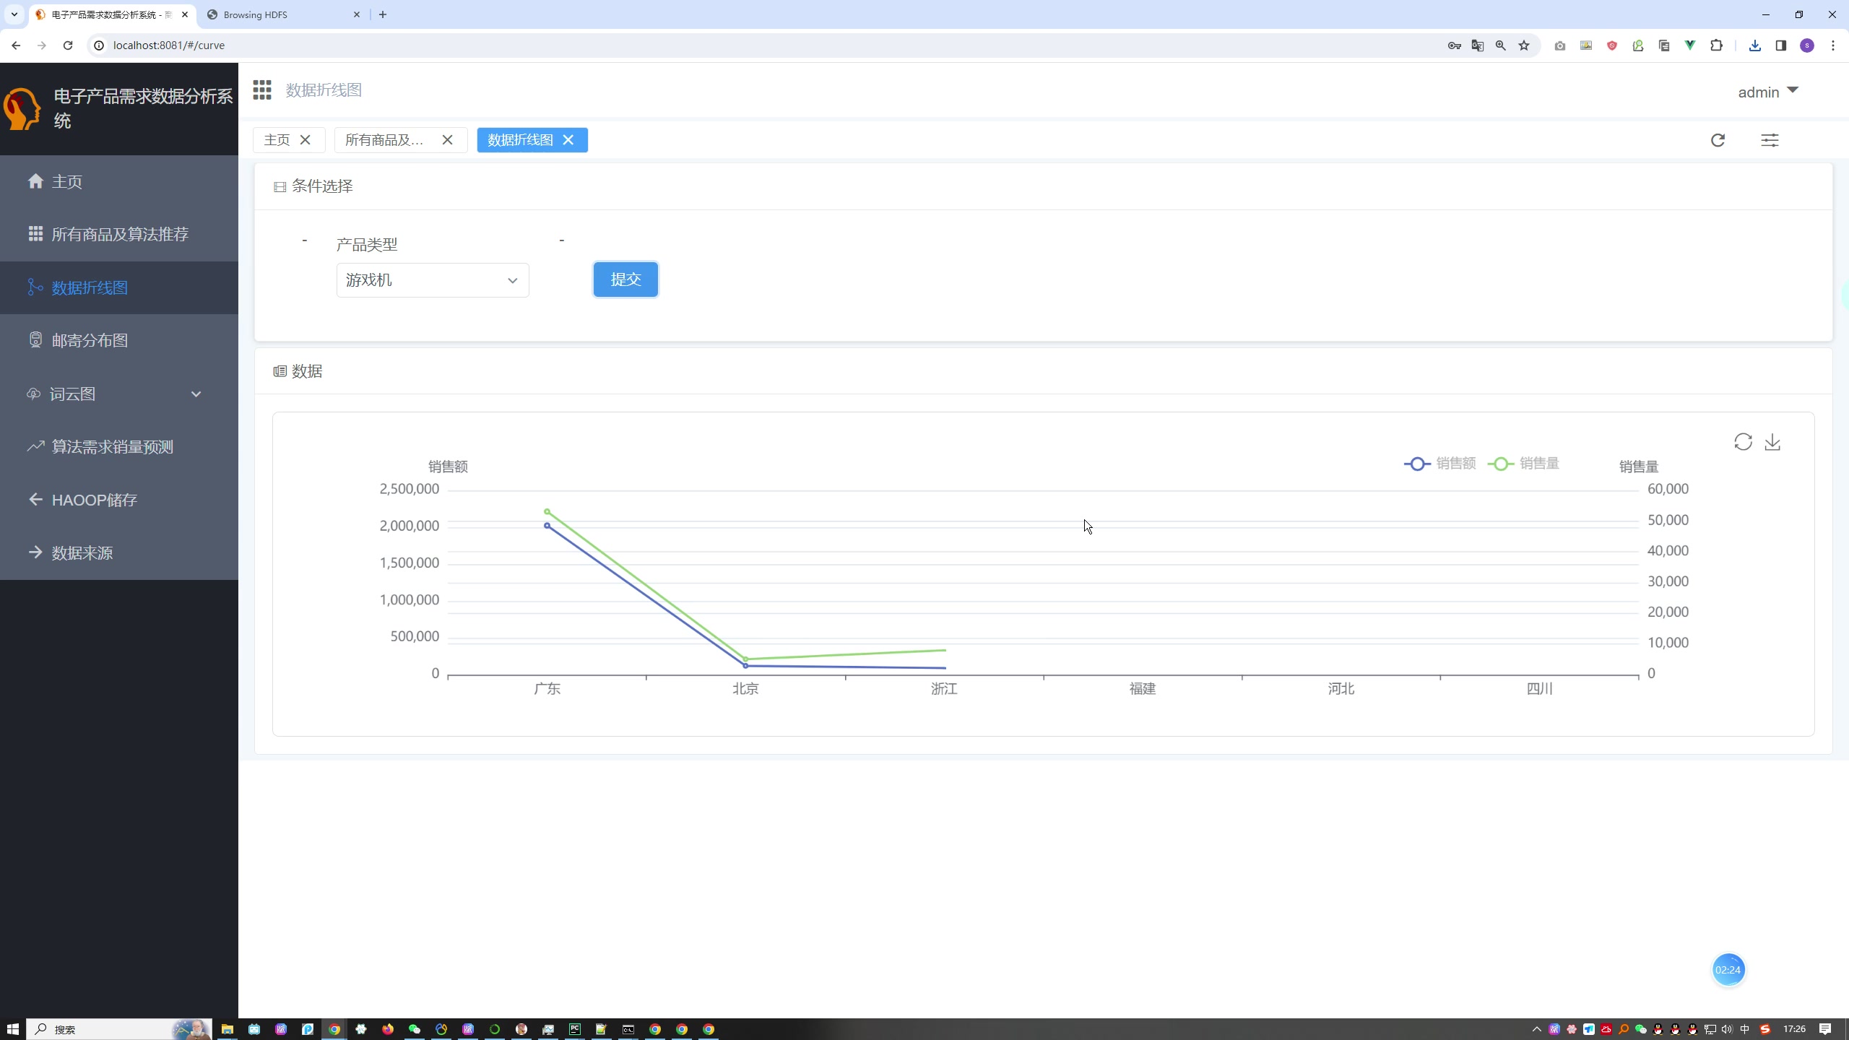This screenshot has width=1849, height=1040.
Task: Open 算法需求销量预测 in sidebar
Action: point(119,446)
